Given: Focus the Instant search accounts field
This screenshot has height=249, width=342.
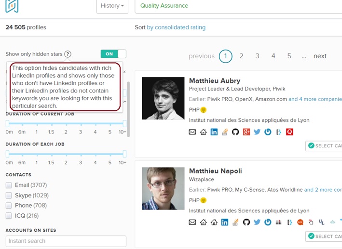Looking at the screenshot, I should coord(66,241).
